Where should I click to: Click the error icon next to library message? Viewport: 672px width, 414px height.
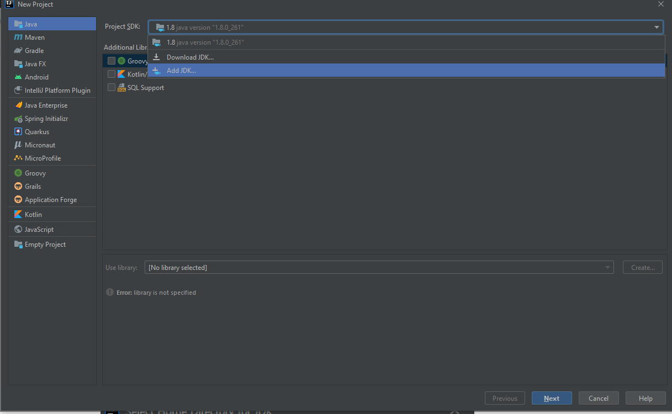coord(110,293)
